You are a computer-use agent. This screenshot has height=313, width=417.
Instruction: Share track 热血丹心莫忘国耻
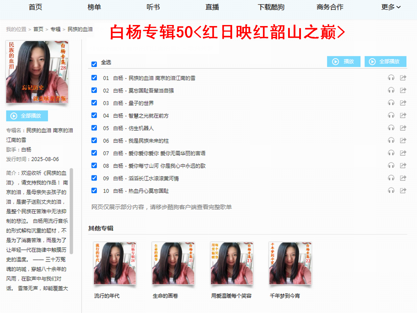pos(403,190)
